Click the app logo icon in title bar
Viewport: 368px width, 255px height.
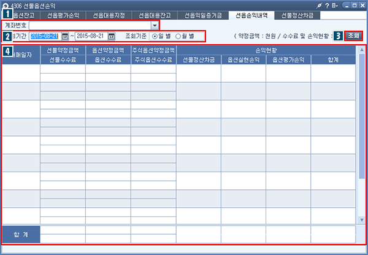pos(6,6)
